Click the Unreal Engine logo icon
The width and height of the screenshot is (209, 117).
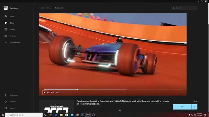pos(6,43)
